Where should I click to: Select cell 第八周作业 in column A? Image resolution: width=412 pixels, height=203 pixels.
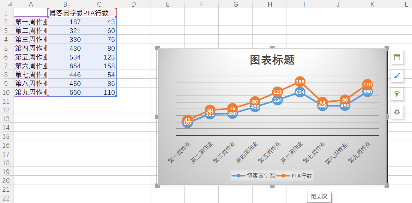pyautogui.click(x=31, y=83)
